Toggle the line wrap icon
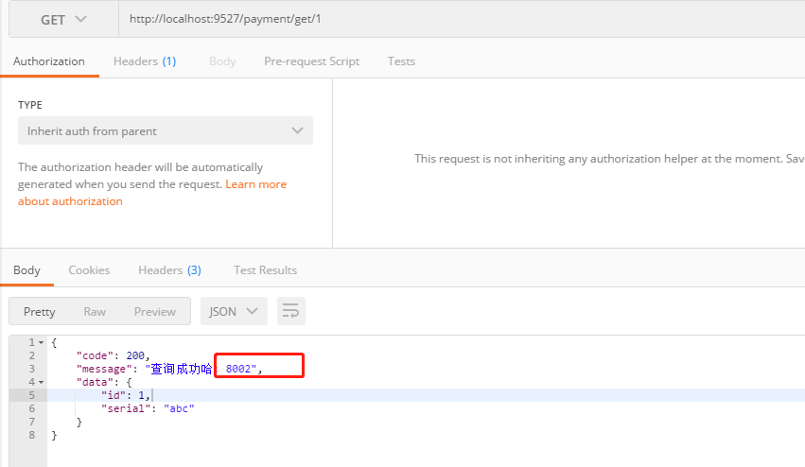805x467 pixels. (x=291, y=311)
